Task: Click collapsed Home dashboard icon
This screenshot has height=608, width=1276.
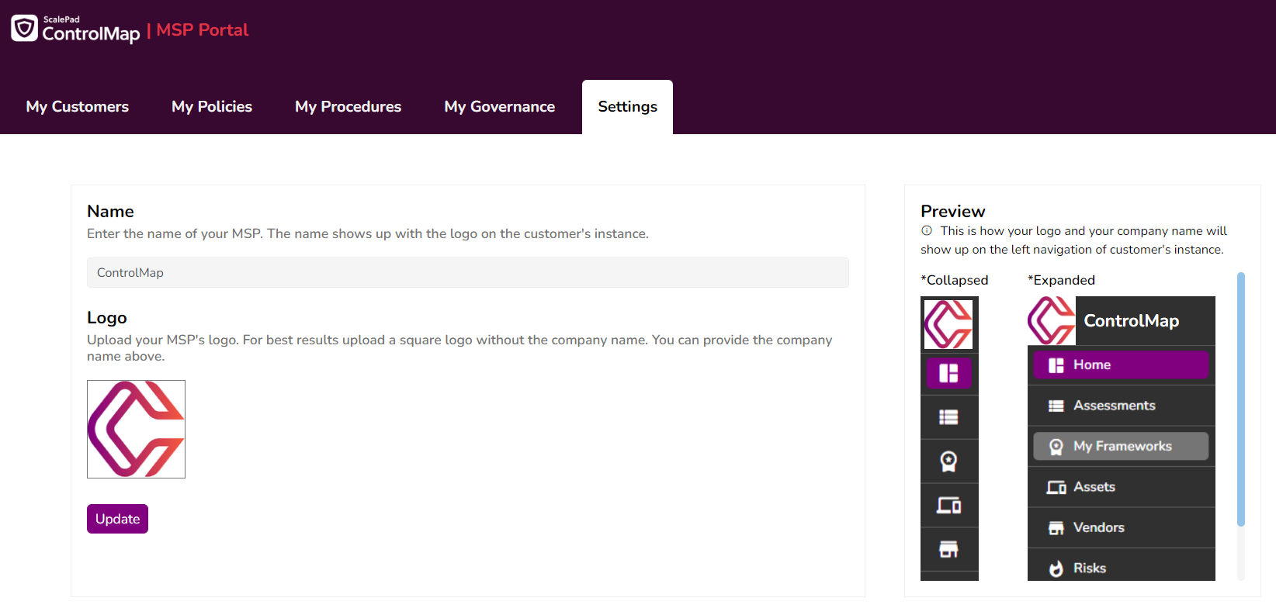Action: click(x=948, y=373)
